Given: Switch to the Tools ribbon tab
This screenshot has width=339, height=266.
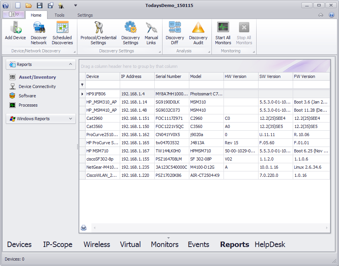Looking at the screenshot, I should click(59, 15).
